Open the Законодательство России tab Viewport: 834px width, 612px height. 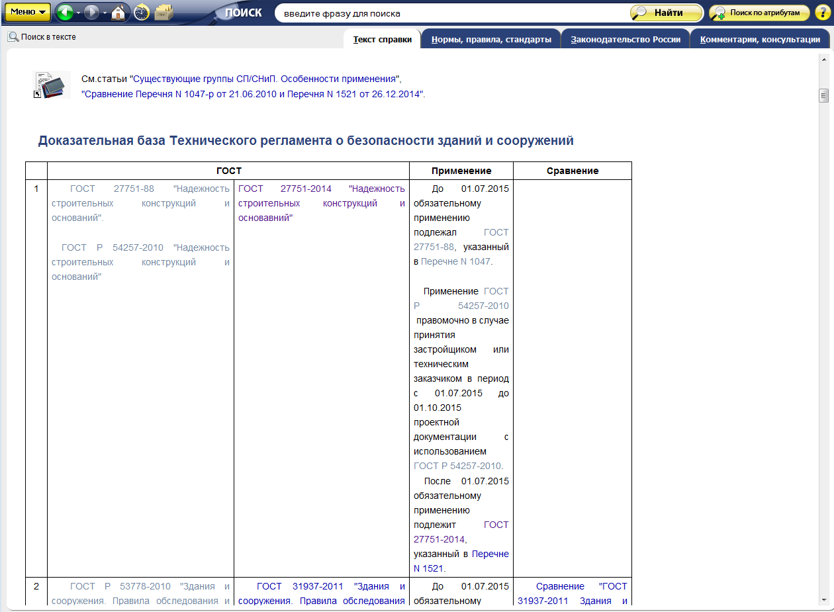coord(625,39)
